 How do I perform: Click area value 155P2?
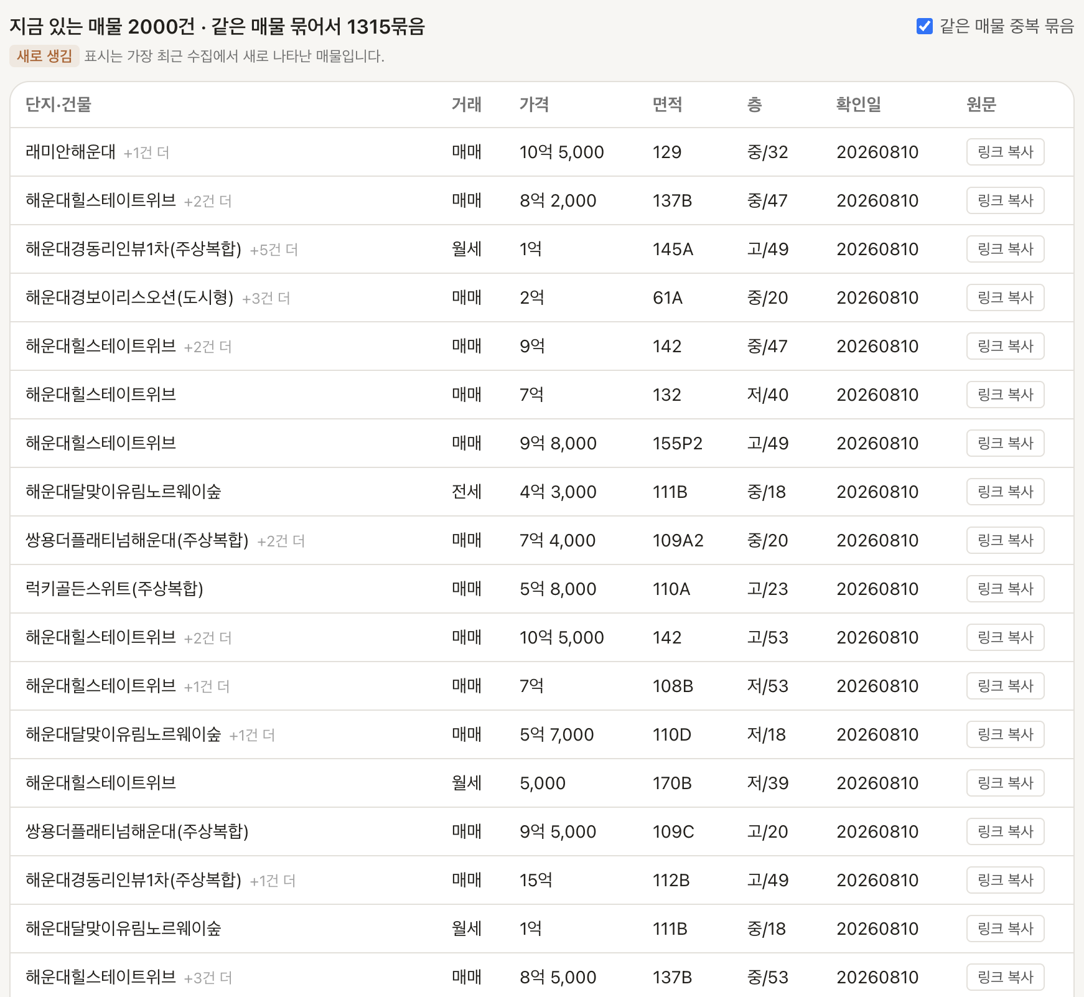point(678,443)
